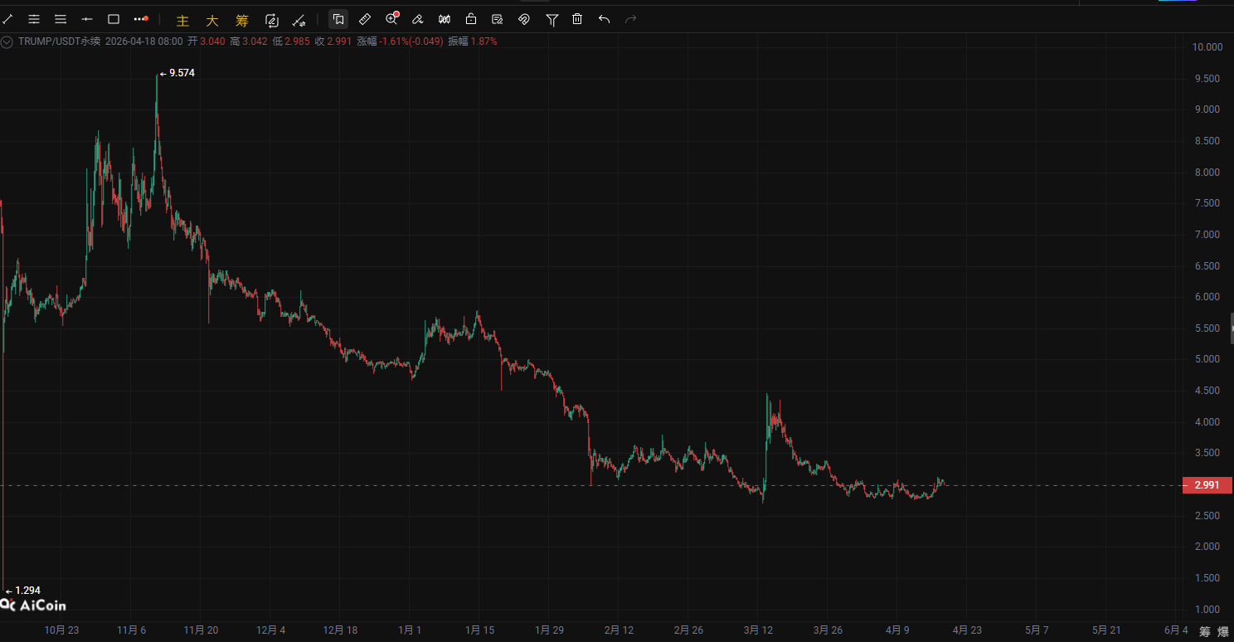The image size is (1234, 642).
Task: Click the 4月 23 date label
Action: pyautogui.click(x=966, y=630)
